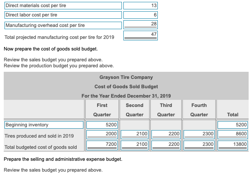252x175 pixels.
Task: Select the 'Manufacturing overhead cost per tire' field
Action: point(63,25)
